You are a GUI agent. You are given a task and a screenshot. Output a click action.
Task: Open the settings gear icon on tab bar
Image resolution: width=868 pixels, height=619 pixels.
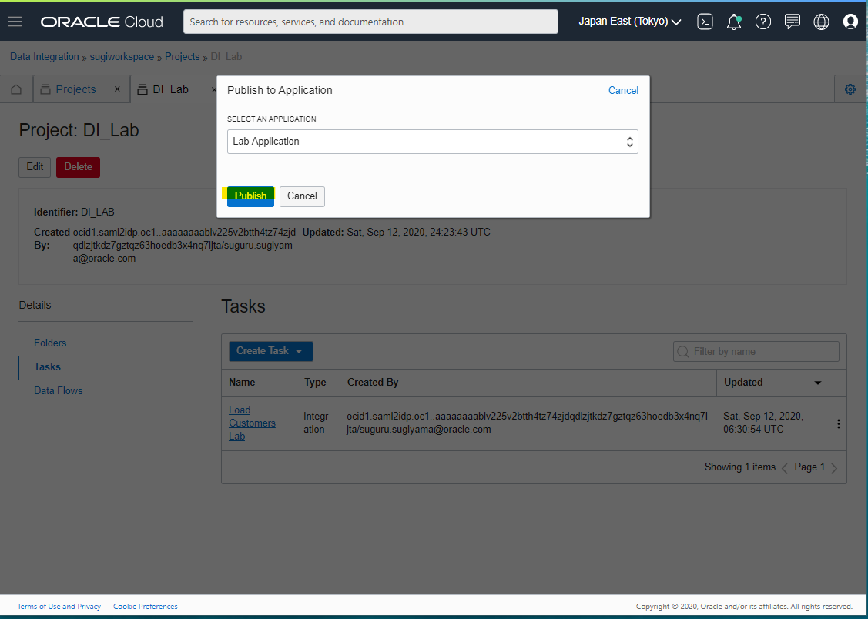(850, 89)
